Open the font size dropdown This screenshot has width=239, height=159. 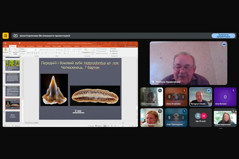(x=40, y=50)
